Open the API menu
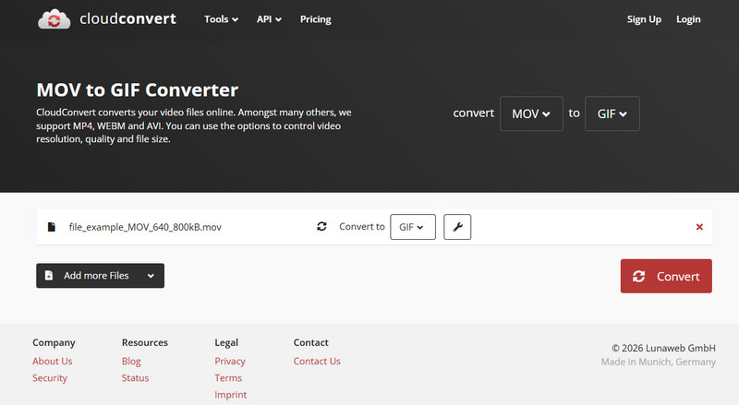 point(269,19)
